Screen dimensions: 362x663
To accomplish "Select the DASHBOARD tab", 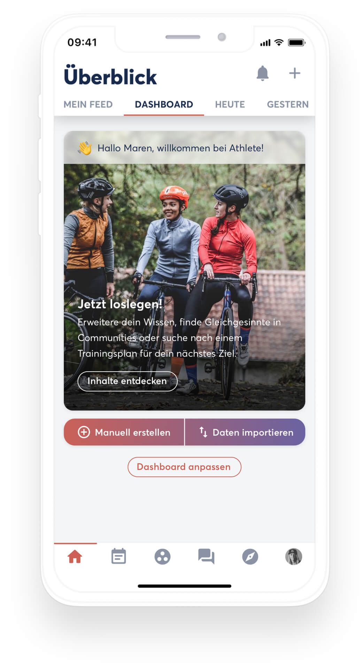I will coord(164,104).
